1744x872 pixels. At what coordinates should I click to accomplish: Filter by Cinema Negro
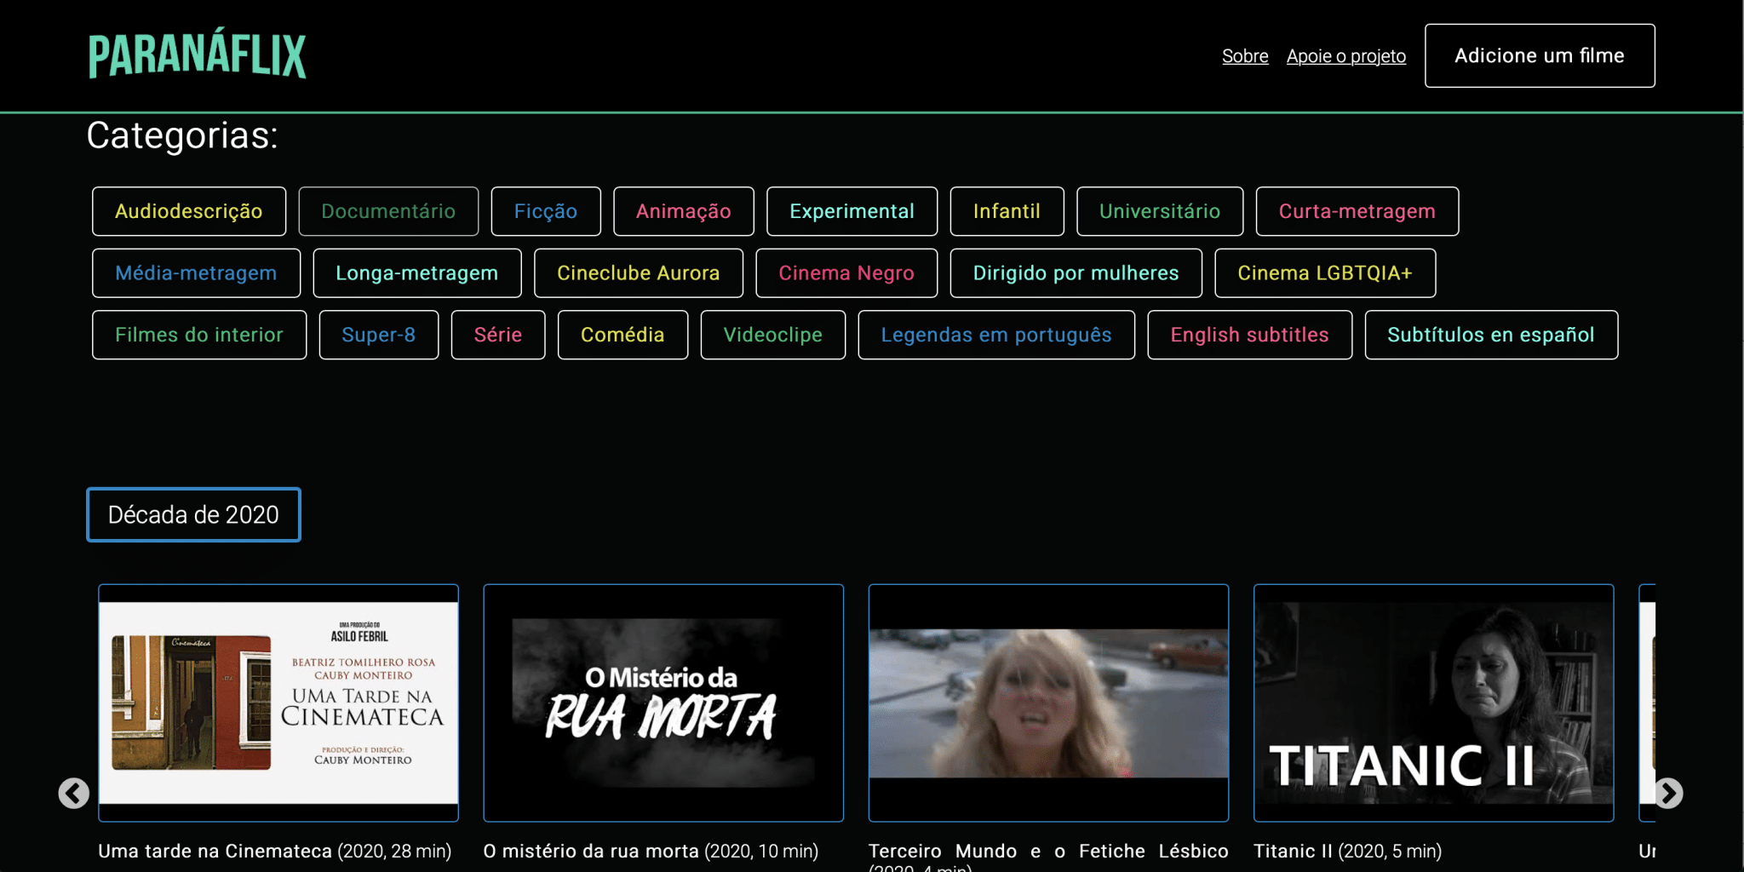(x=846, y=273)
